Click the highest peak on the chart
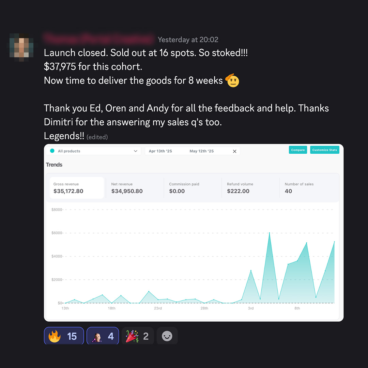The image size is (368, 368). [270, 233]
